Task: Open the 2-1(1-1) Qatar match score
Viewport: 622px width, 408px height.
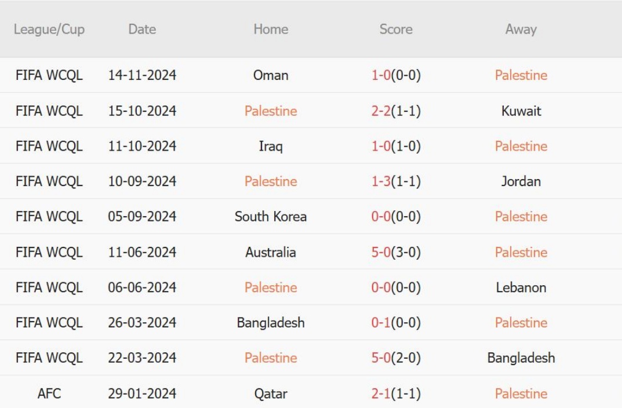Action: [396, 394]
